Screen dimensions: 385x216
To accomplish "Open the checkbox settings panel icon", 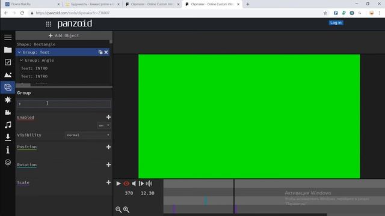I will 8,62.
